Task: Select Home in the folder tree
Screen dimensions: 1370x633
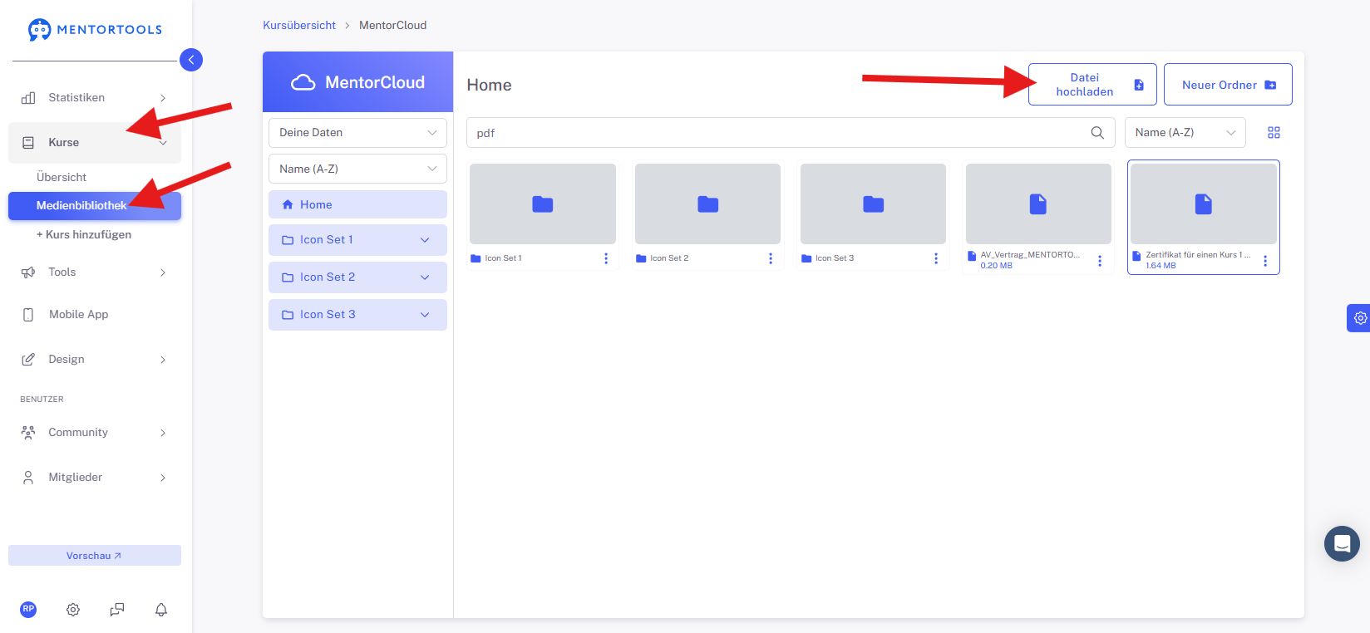Action: (x=357, y=204)
